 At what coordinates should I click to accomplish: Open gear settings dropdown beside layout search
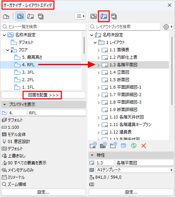(168, 26)
